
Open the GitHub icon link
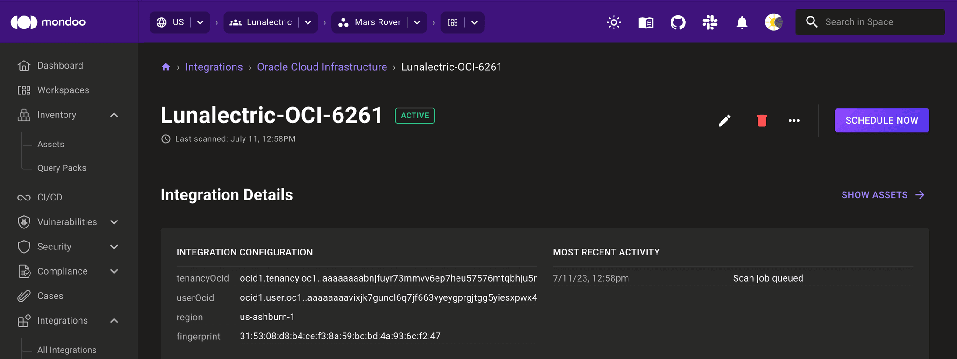coord(678,22)
